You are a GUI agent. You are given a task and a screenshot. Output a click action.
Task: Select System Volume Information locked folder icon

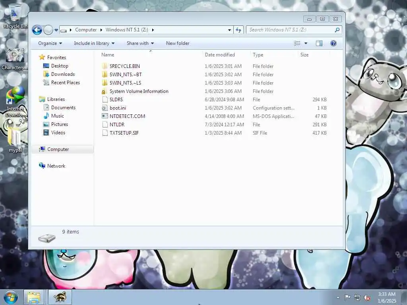click(x=104, y=91)
